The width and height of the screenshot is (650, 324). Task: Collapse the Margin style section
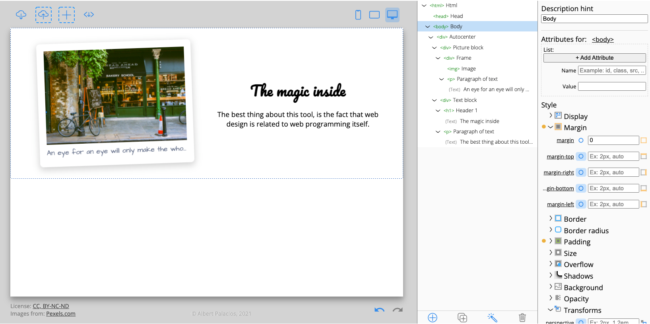pyautogui.click(x=551, y=127)
